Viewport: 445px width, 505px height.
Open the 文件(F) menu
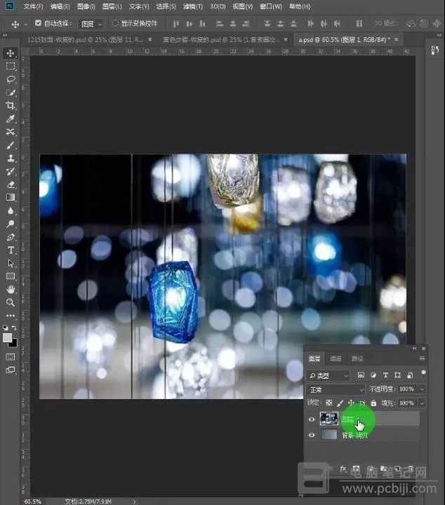pos(33,6)
